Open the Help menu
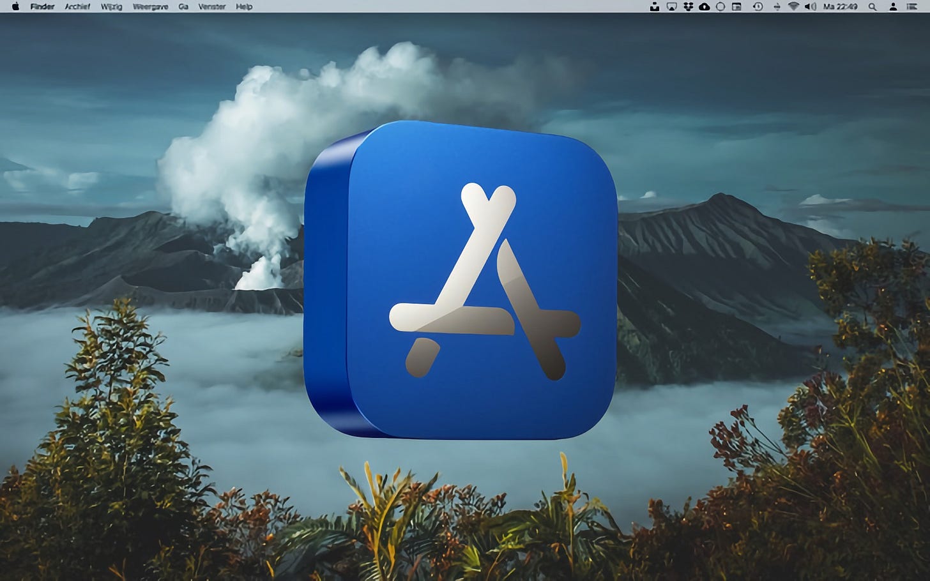Image resolution: width=930 pixels, height=581 pixels. click(x=244, y=6)
